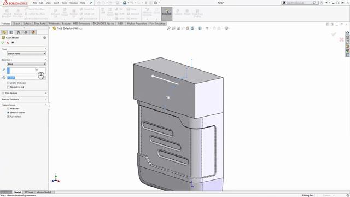Viewport: 350px width, 197px height.
Task: Open the DisplayManager tab icon
Action: [33, 32]
